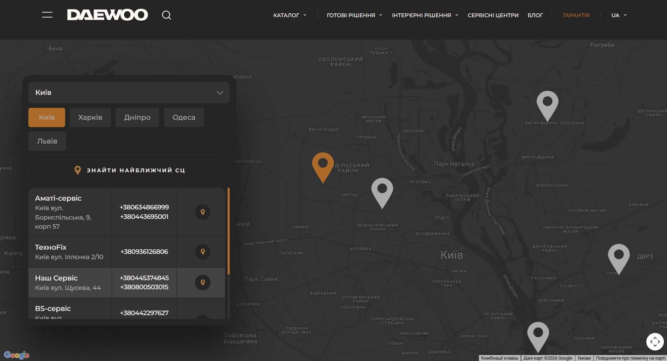This screenshot has width=667, height=361.
Task: Call Наш Сервіс at +380445374845
Action: click(x=144, y=278)
